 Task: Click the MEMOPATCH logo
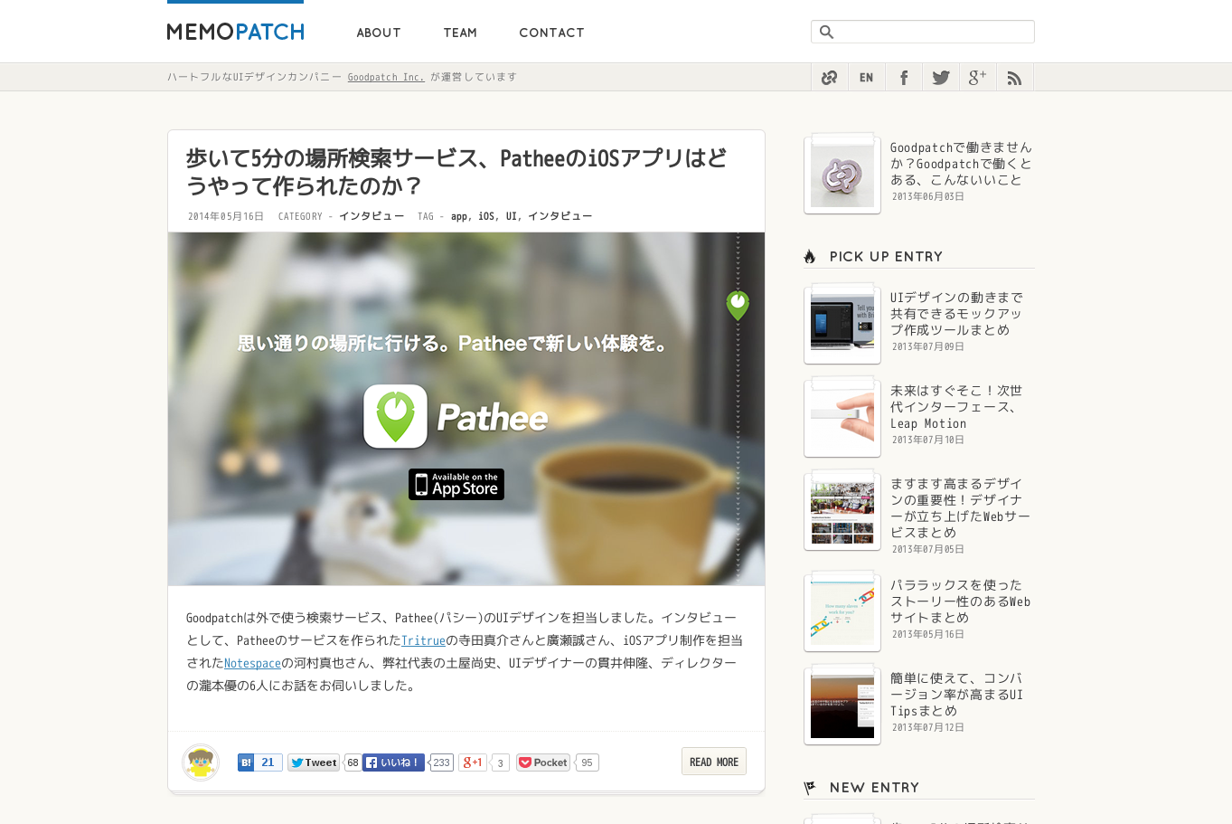point(235,32)
